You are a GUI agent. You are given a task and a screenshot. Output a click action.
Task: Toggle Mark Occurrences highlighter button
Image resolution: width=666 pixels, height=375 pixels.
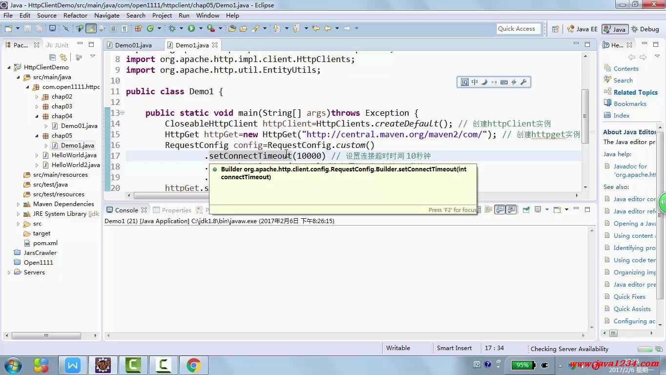tap(91, 28)
